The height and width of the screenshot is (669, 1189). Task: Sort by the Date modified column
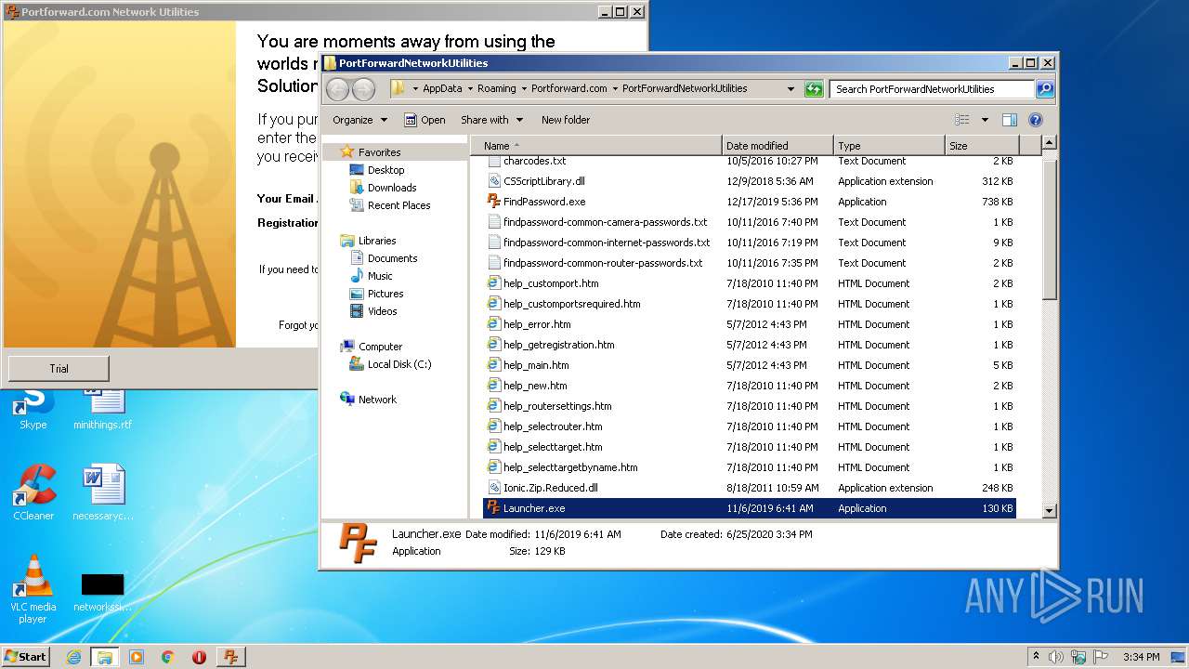tap(777, 146)
